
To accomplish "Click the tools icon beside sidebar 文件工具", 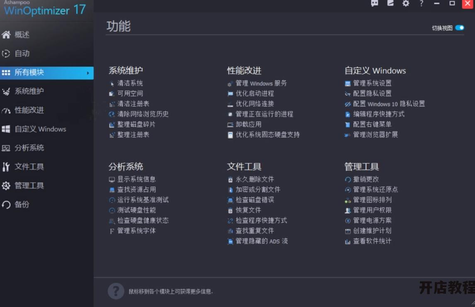I will 6,167.
